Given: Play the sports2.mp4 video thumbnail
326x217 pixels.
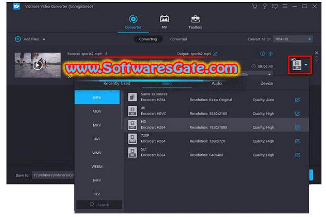Looking at the screenshot, I should pos(38,65).
